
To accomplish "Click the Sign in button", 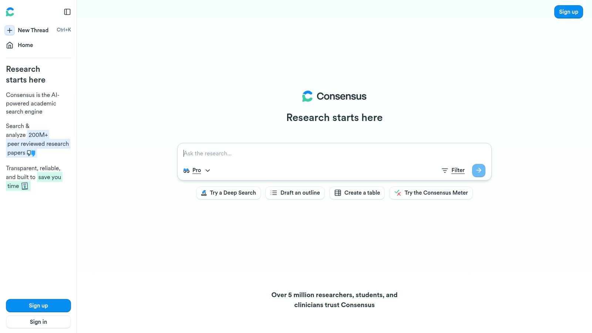I will coord(38,322).
